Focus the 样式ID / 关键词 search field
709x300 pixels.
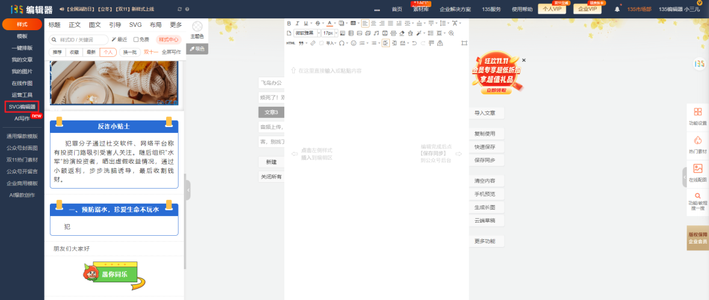click(79, 40)
